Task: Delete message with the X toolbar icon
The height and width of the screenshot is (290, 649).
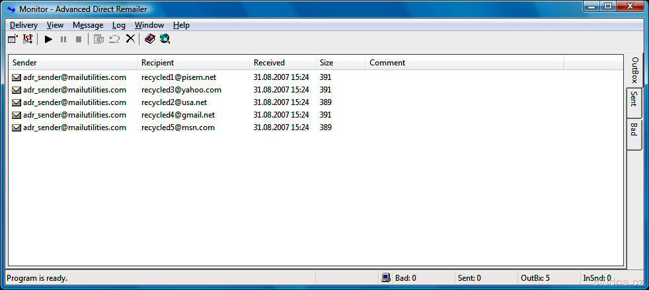Action: pos(130,39)
